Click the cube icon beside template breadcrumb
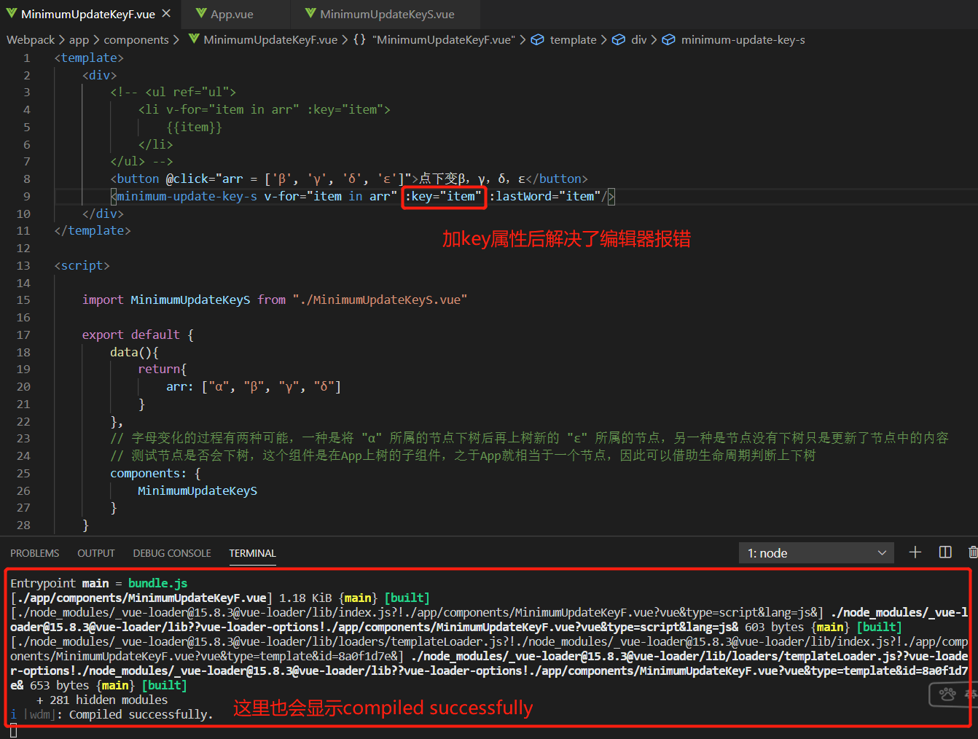Image resolution: width=978 pixels, height=739 pixels. tap(537, 39)
